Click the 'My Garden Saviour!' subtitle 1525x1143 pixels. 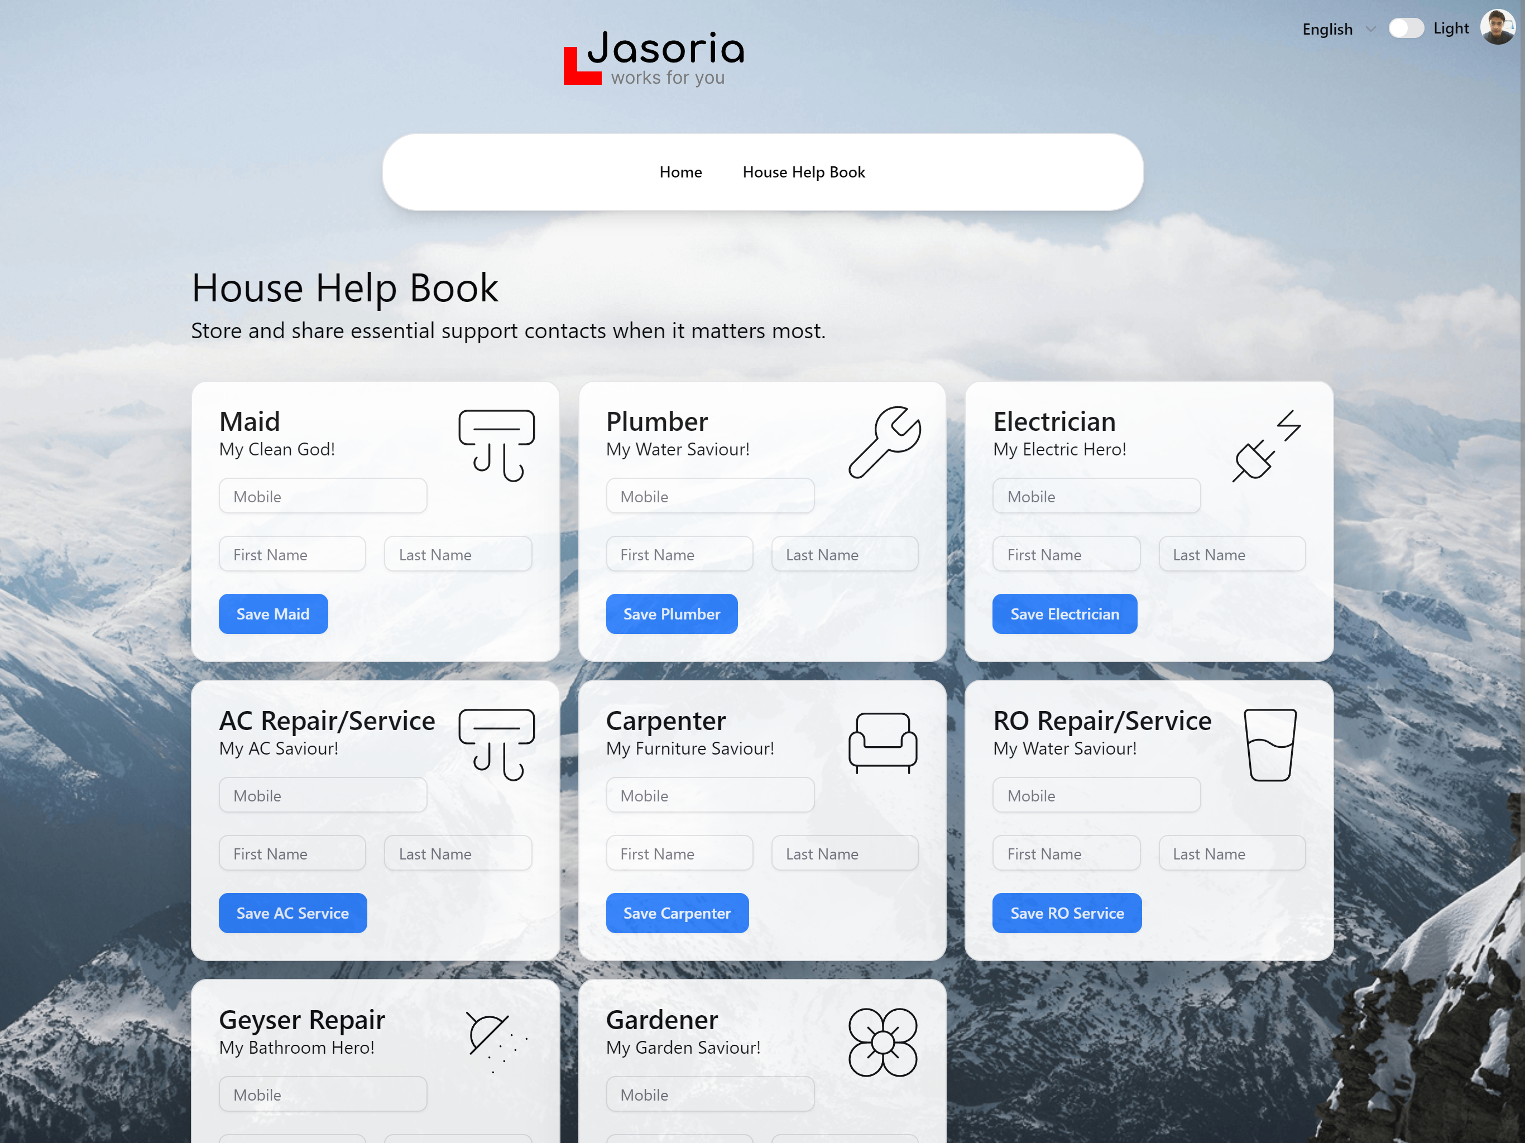click(683, 1047)
